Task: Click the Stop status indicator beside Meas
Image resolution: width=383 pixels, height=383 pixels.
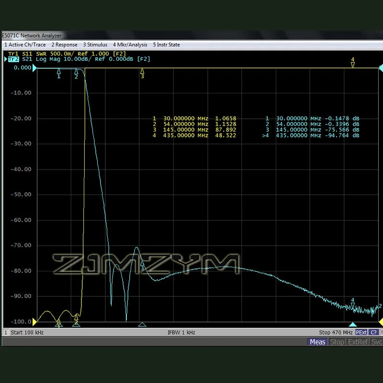Action: pyautogui.click(x=337, y=342)
